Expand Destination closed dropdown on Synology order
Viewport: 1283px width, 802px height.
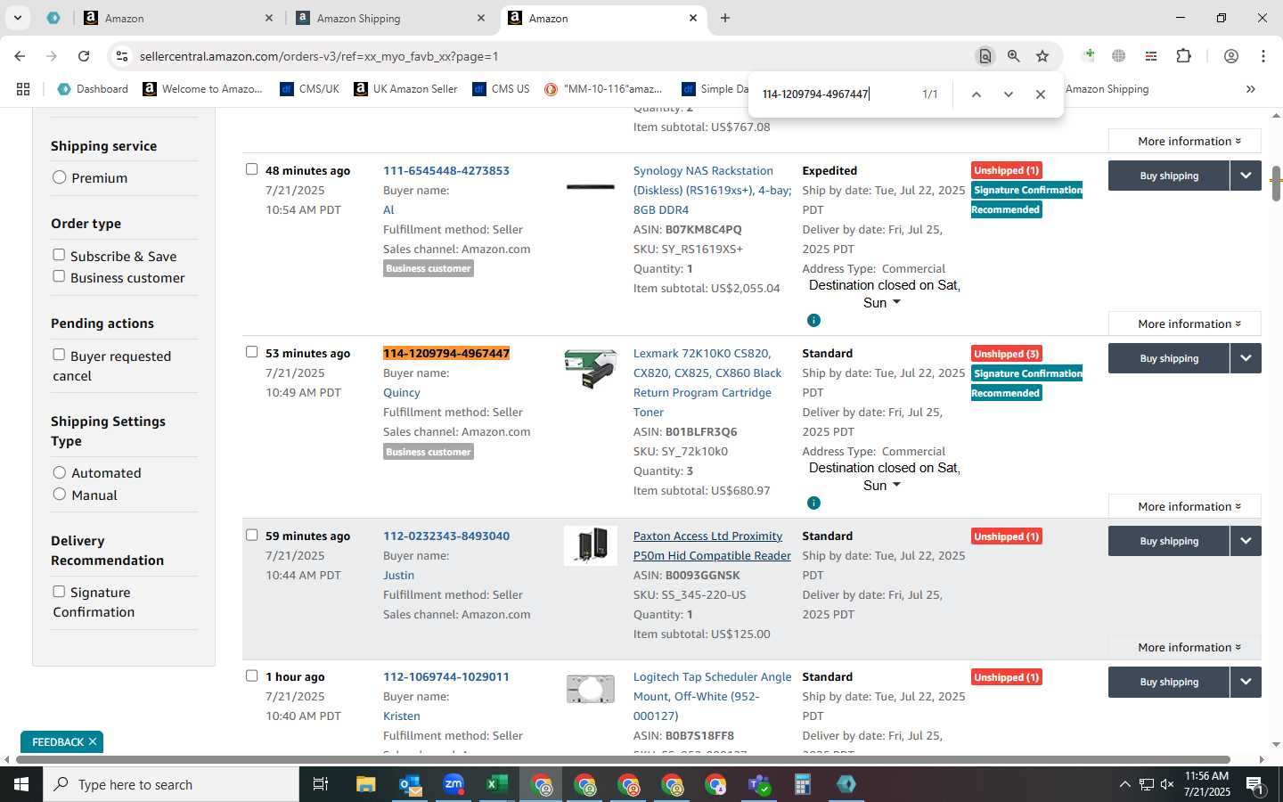(896, 303)
